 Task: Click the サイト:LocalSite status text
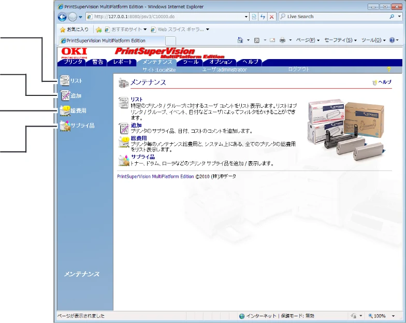click(159, 69)
